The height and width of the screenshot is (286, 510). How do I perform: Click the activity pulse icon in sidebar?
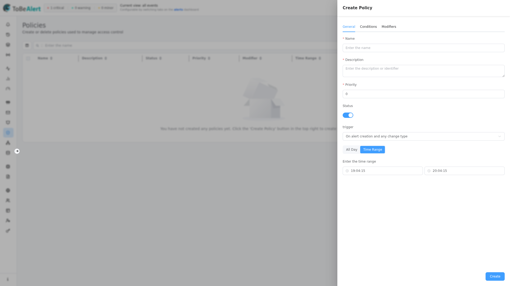coord(8,69)
